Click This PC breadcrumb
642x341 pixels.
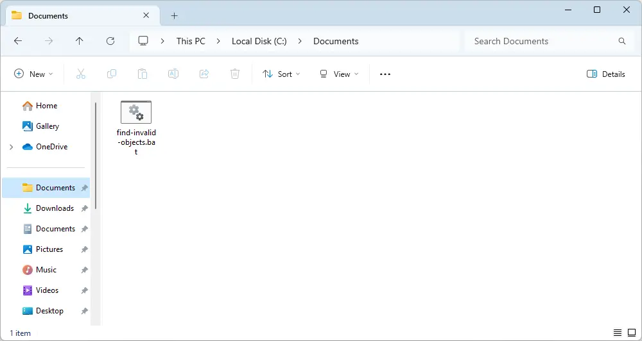tap(191, 41)
